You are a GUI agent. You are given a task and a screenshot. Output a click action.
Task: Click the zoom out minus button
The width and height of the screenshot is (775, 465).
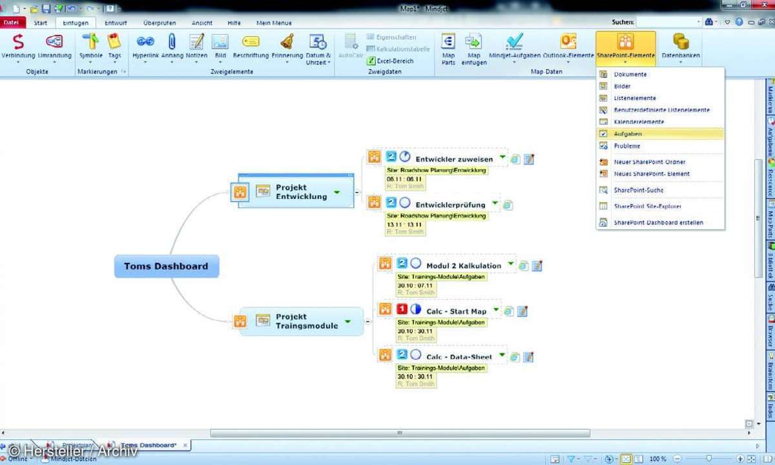(x=676, y=459)
